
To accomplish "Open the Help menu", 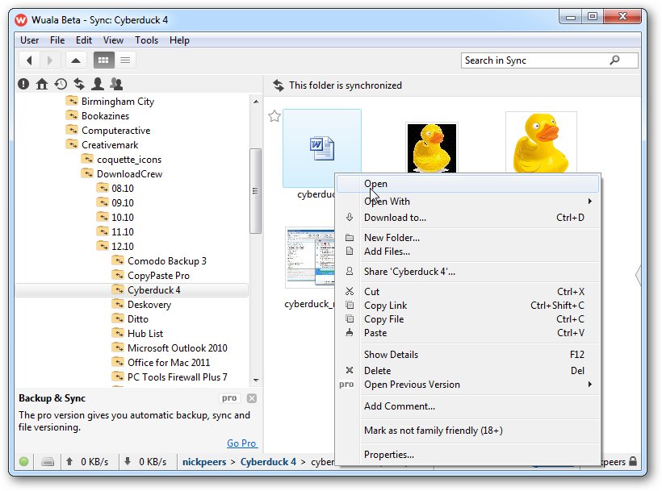I will pyautogui.click(x=179, y=40).
